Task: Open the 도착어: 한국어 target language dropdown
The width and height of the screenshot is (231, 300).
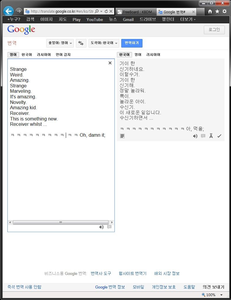Action: (104, 43)
